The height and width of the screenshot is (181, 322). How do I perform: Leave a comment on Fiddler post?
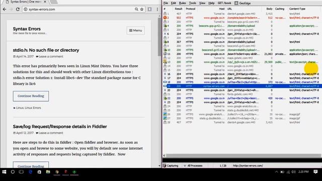click(51, 133)
